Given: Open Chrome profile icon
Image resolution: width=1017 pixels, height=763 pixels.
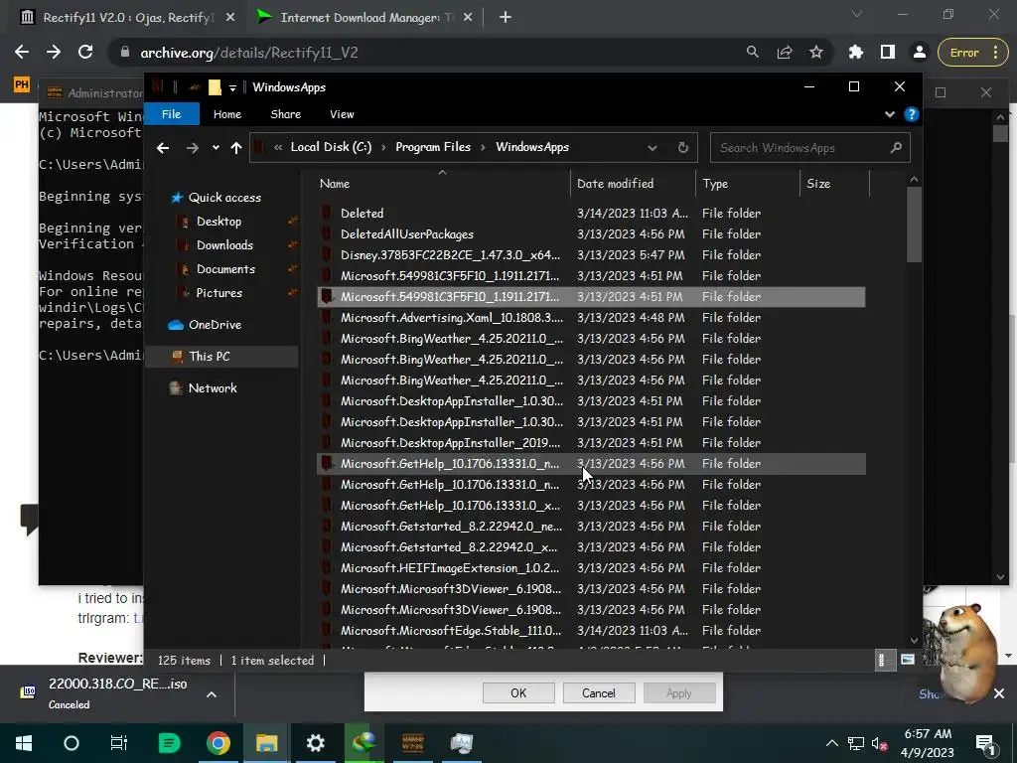Looking at the screenshot, I should 919,53.
